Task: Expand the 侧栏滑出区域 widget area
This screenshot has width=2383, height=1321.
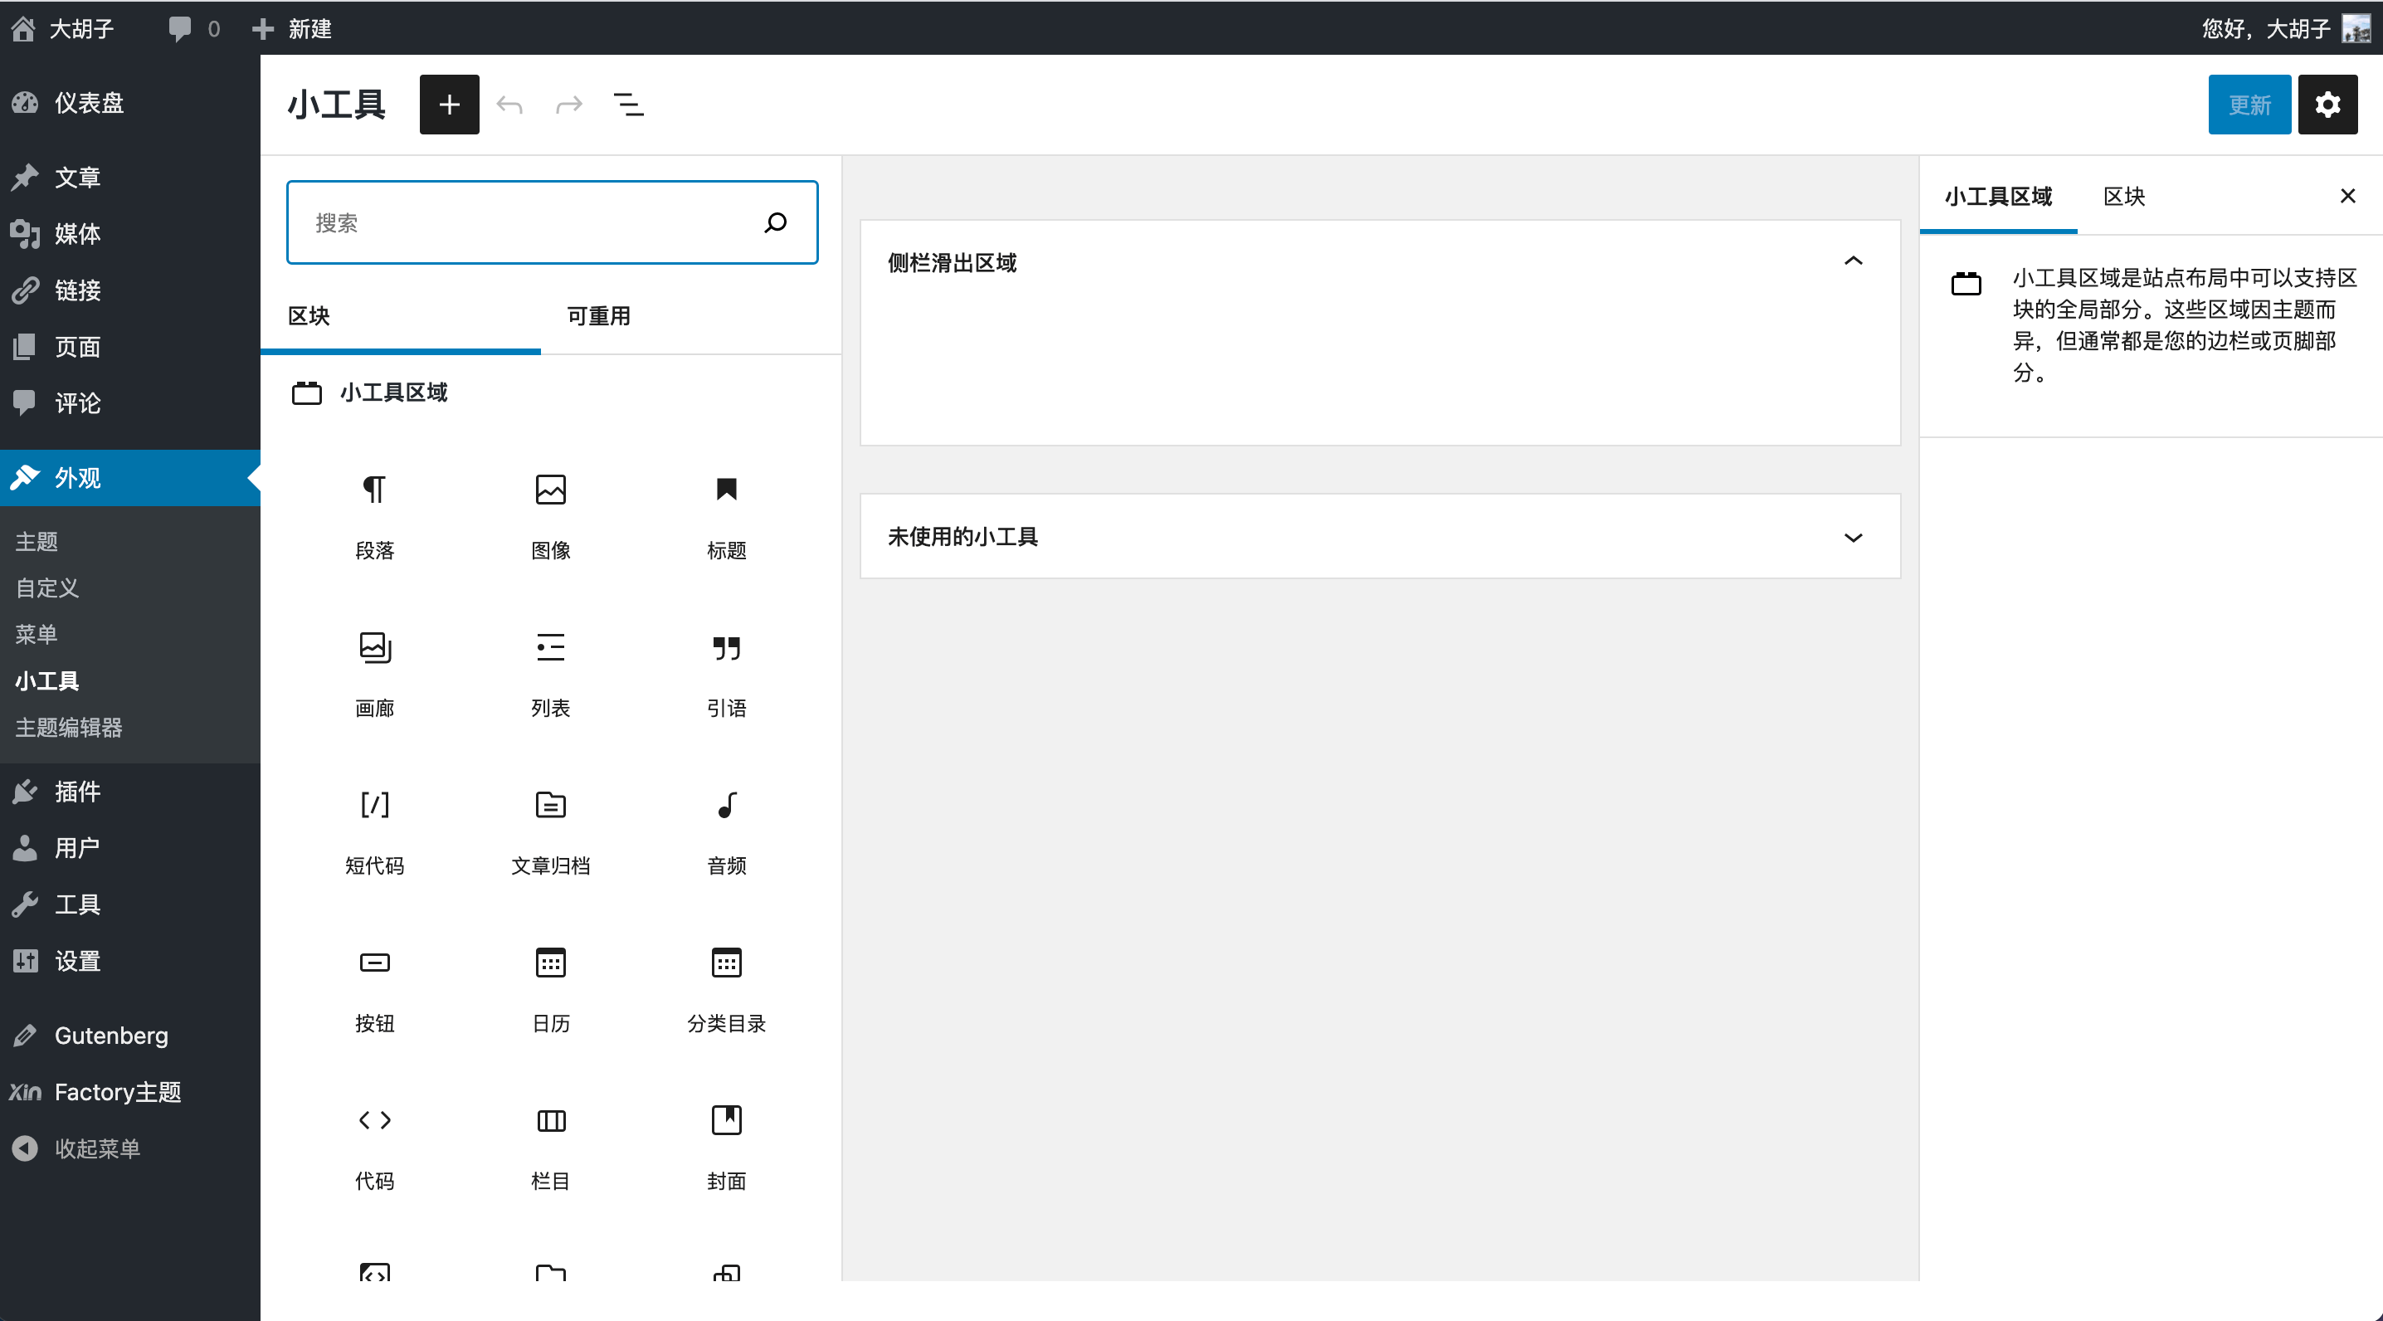Action: coord(1853,262)
